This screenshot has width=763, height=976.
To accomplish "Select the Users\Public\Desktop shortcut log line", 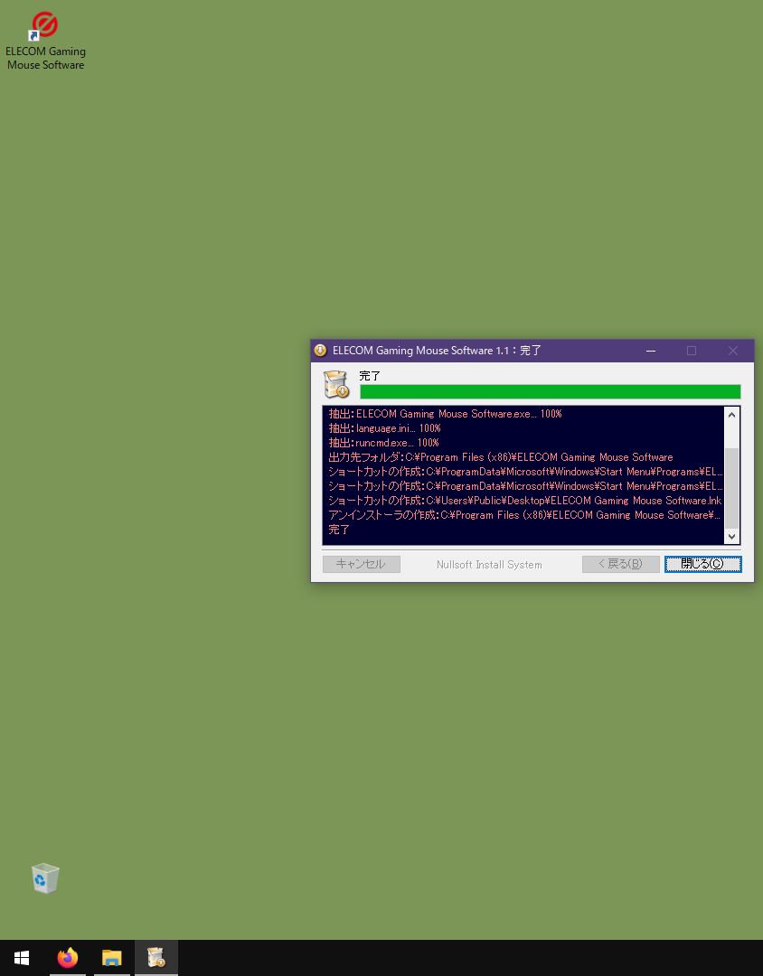I will click(524, 501).
